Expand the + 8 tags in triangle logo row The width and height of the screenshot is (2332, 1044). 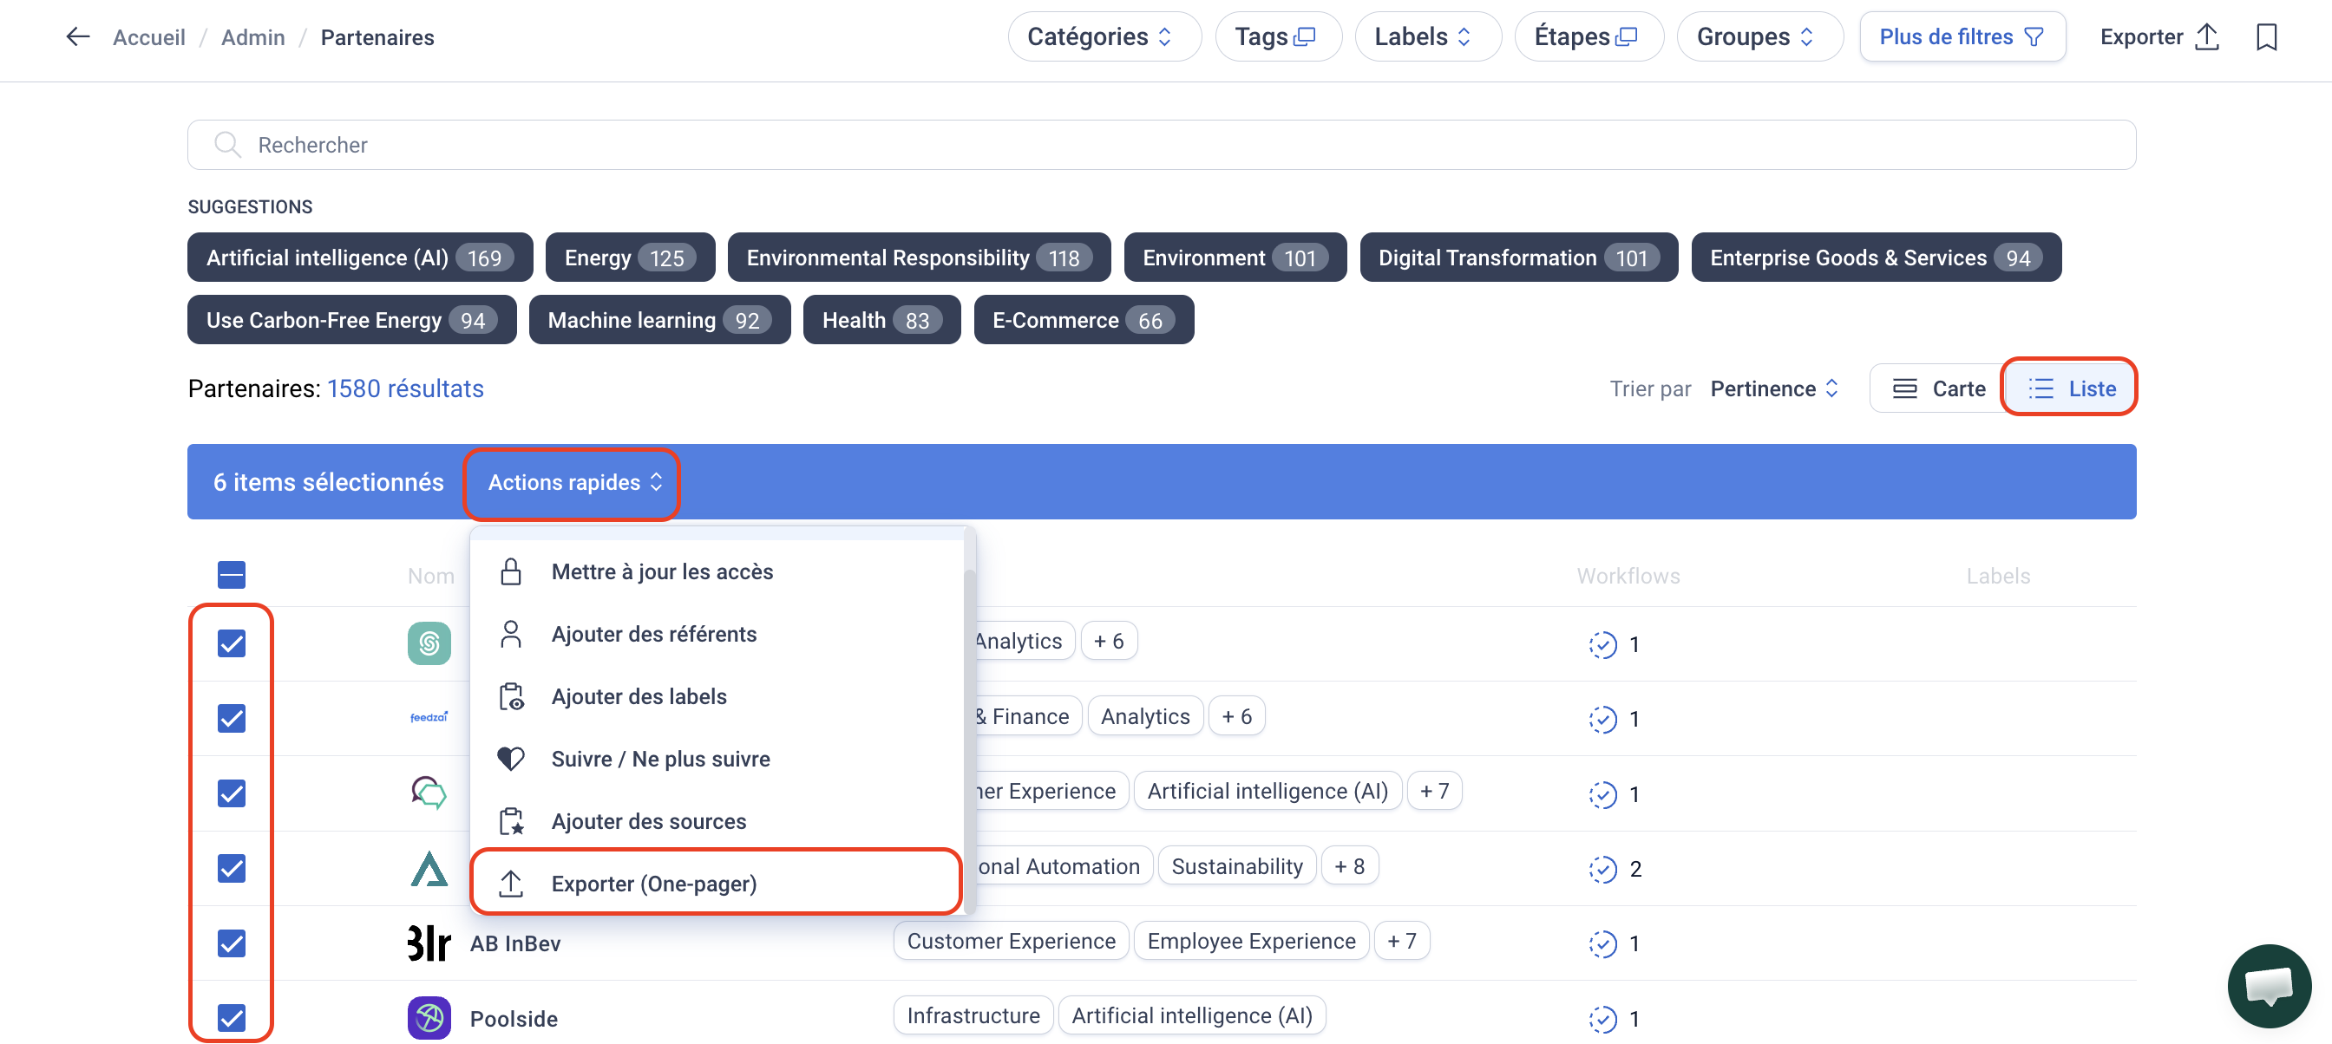[x=1349, y=865]
